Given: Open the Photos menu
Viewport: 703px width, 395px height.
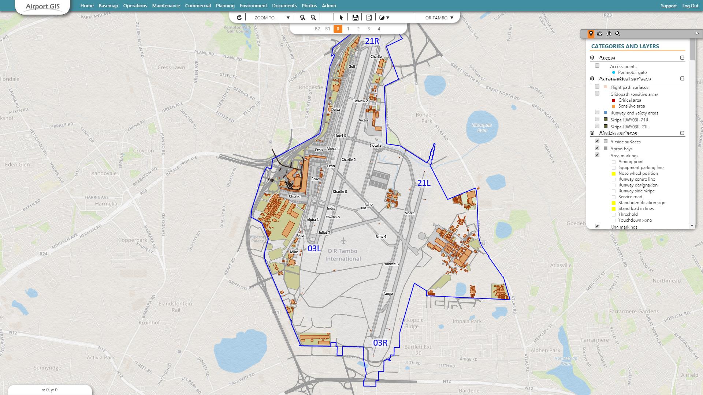Looking at the screenshot, I should 309,6.
